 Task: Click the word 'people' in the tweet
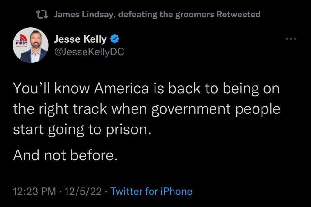point(258,109)
